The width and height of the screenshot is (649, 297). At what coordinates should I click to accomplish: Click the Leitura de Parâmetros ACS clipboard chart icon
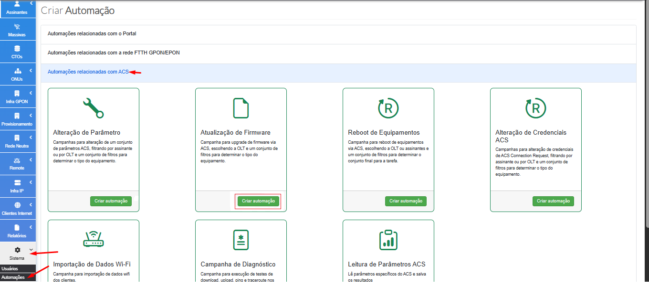[388, 240]
